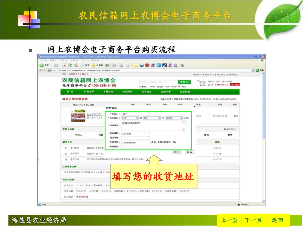308x231 pixels.
Task: Open the 联系方式 link
Action: click(221, 75)
